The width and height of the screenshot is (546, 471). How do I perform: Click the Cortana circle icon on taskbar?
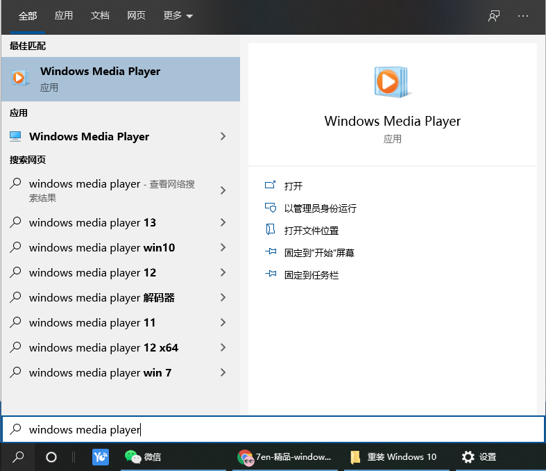pyautogui.click(x=51, y=456)
